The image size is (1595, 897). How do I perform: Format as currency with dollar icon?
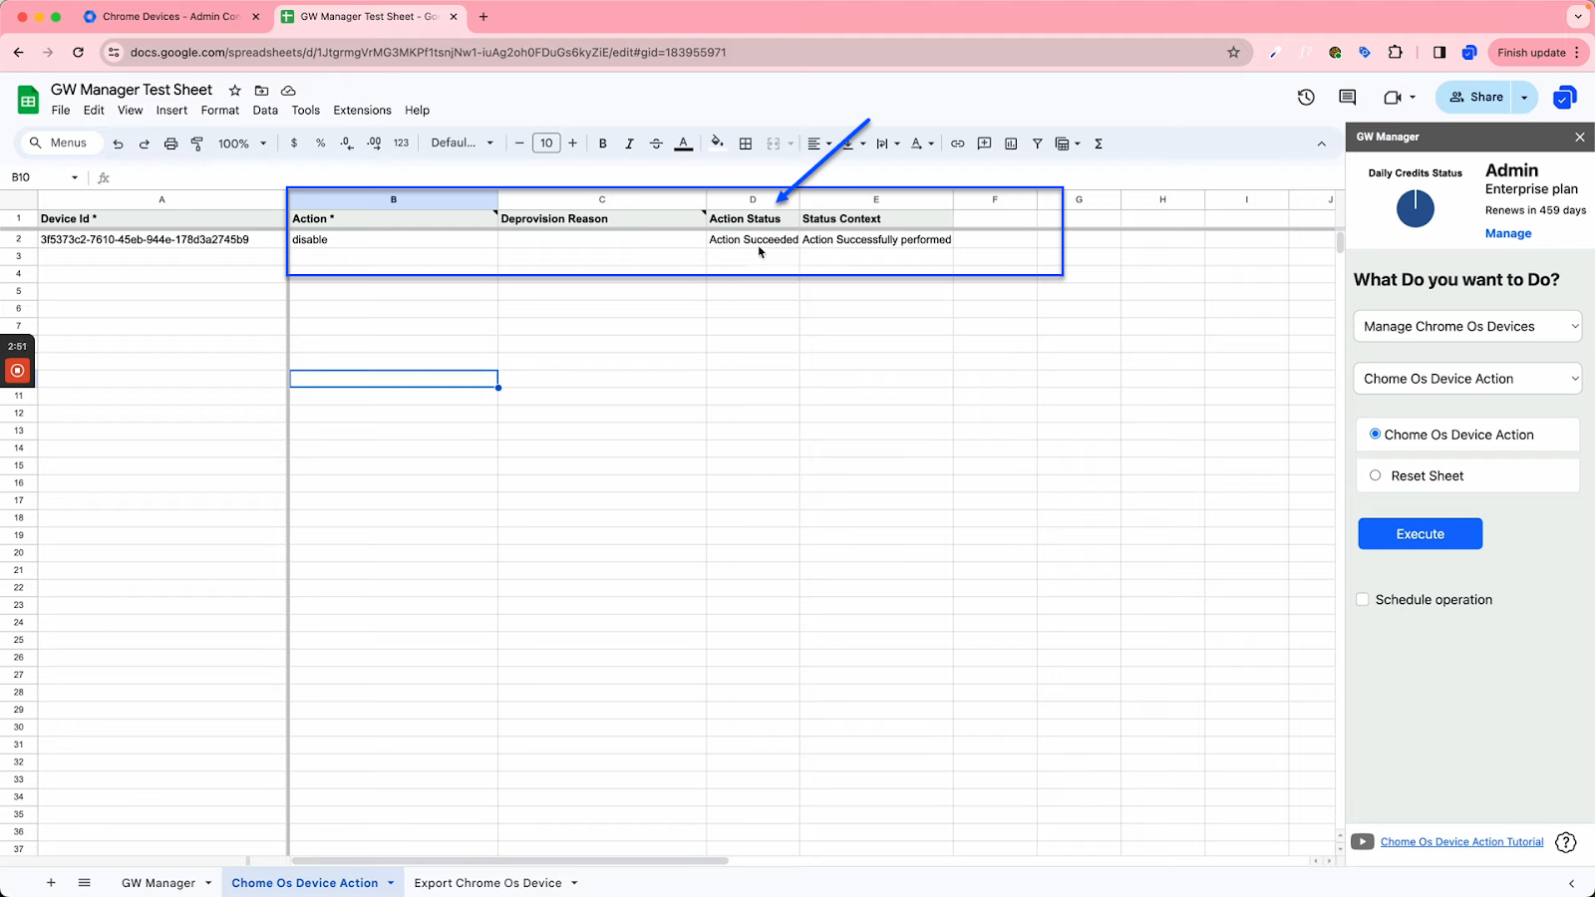pyautogui.click(x=294, y=144)
